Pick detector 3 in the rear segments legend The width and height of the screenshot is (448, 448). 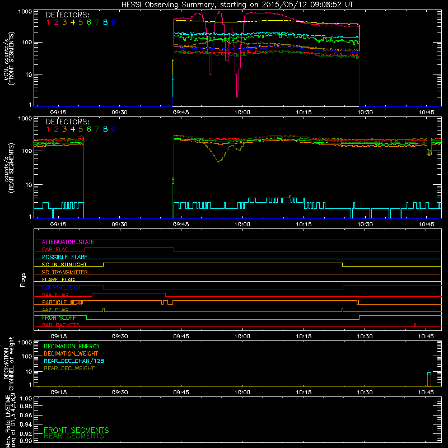(x=64, y=129)
